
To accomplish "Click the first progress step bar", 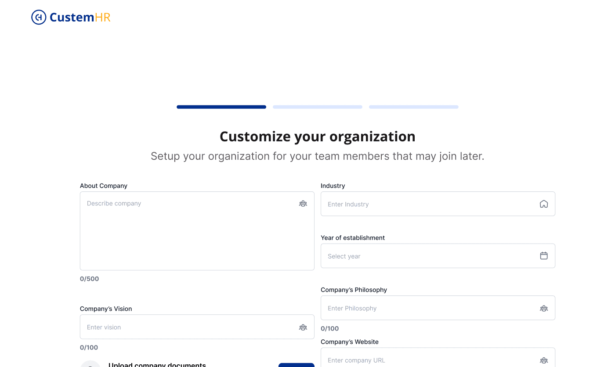I will click(x=221, y=107).
